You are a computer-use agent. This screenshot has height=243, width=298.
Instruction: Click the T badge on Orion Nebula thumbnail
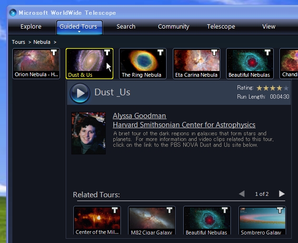[54, 52]
